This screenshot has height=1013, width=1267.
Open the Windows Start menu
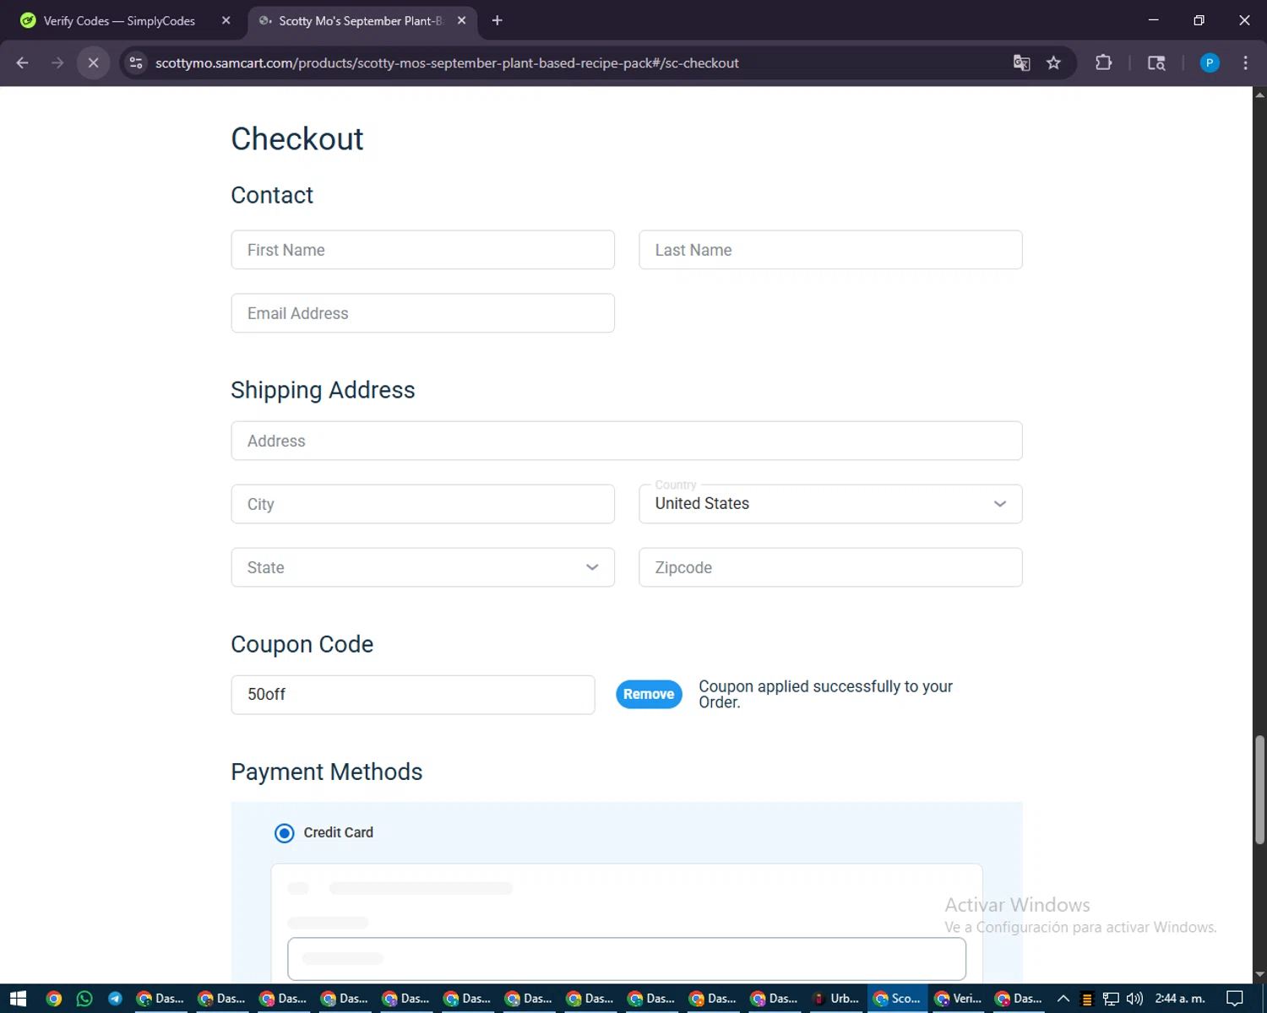tap(18, 999)
